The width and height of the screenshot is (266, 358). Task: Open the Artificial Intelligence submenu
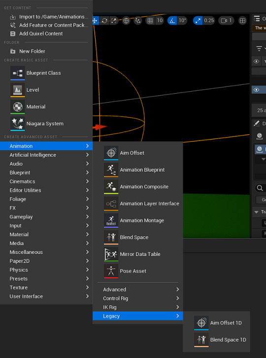coord(46,155)
